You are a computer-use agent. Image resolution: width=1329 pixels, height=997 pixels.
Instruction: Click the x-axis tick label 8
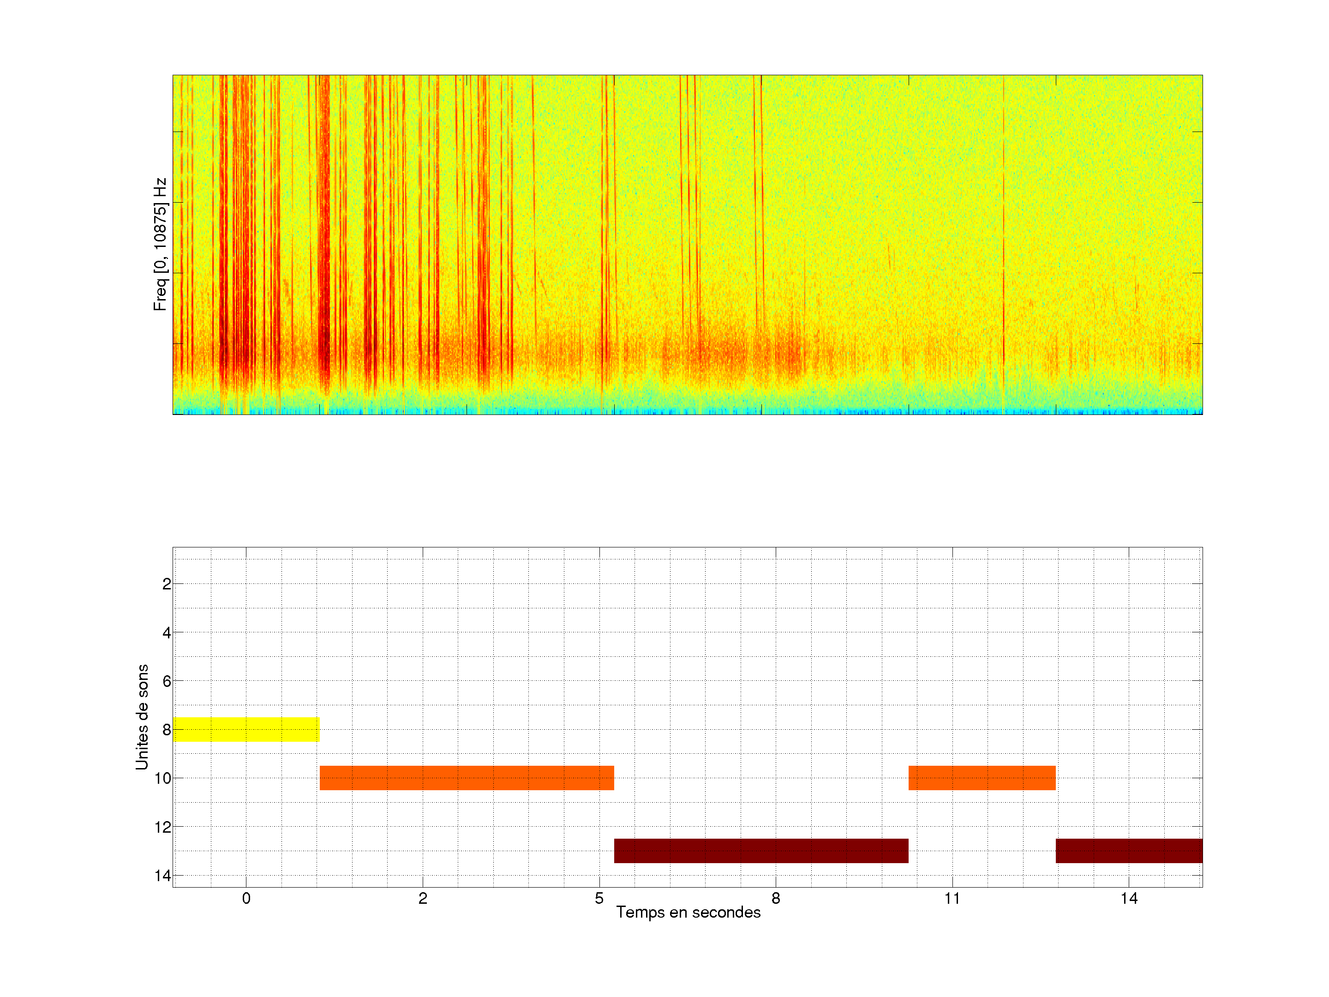[776, 898]
